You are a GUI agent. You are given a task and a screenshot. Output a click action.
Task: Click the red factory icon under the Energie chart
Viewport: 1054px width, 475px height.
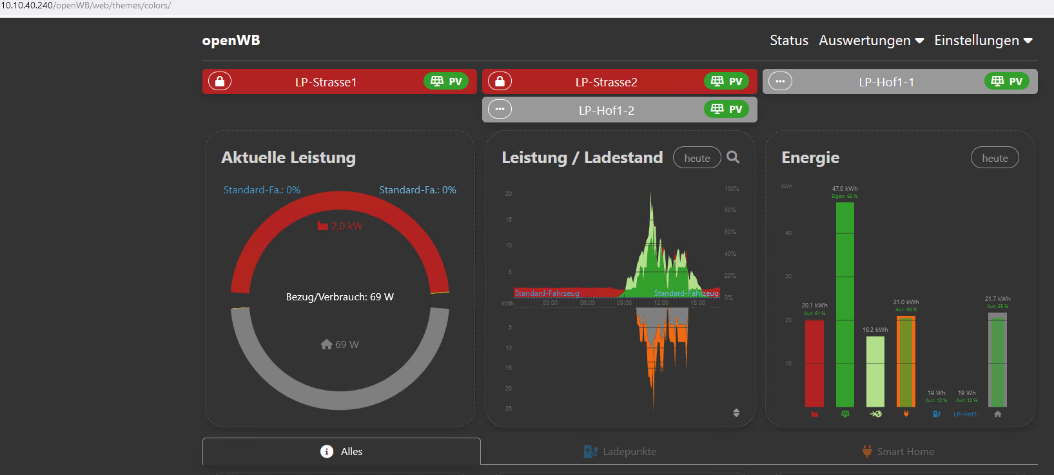coord(815,414)
